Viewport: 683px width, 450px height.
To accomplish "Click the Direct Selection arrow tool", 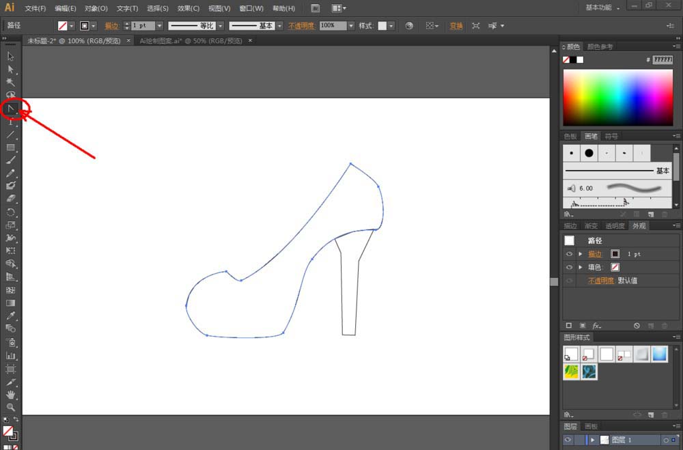I will click(x=11, y=69).
